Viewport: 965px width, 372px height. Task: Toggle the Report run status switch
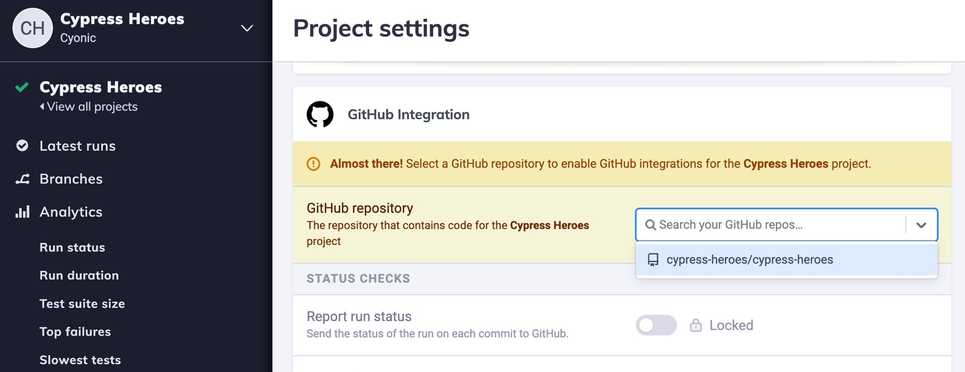(x=656, y=325)
